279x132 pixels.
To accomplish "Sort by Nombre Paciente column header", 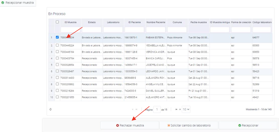I will click(x=156, y=22).
